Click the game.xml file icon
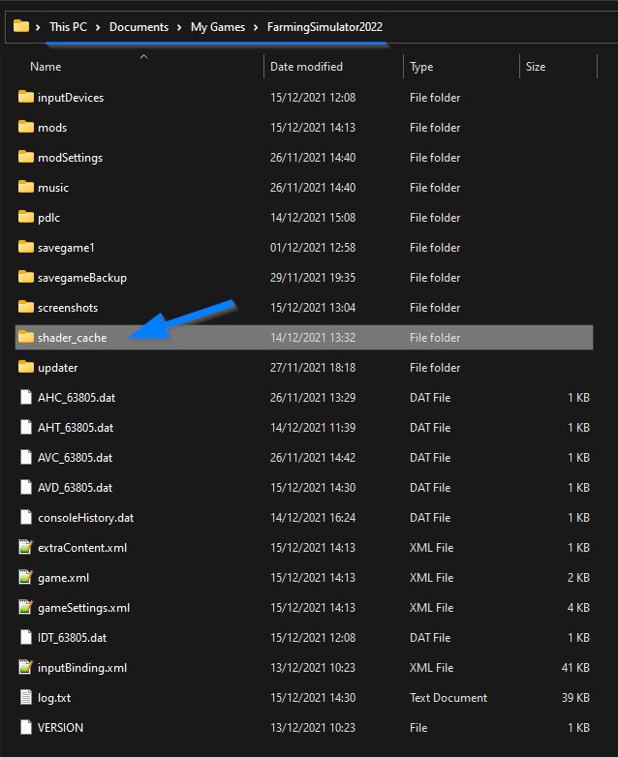This screenshot has width=618, height=757. [25, 578]
